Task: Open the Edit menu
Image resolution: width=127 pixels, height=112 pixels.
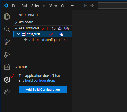Action: 24,6
